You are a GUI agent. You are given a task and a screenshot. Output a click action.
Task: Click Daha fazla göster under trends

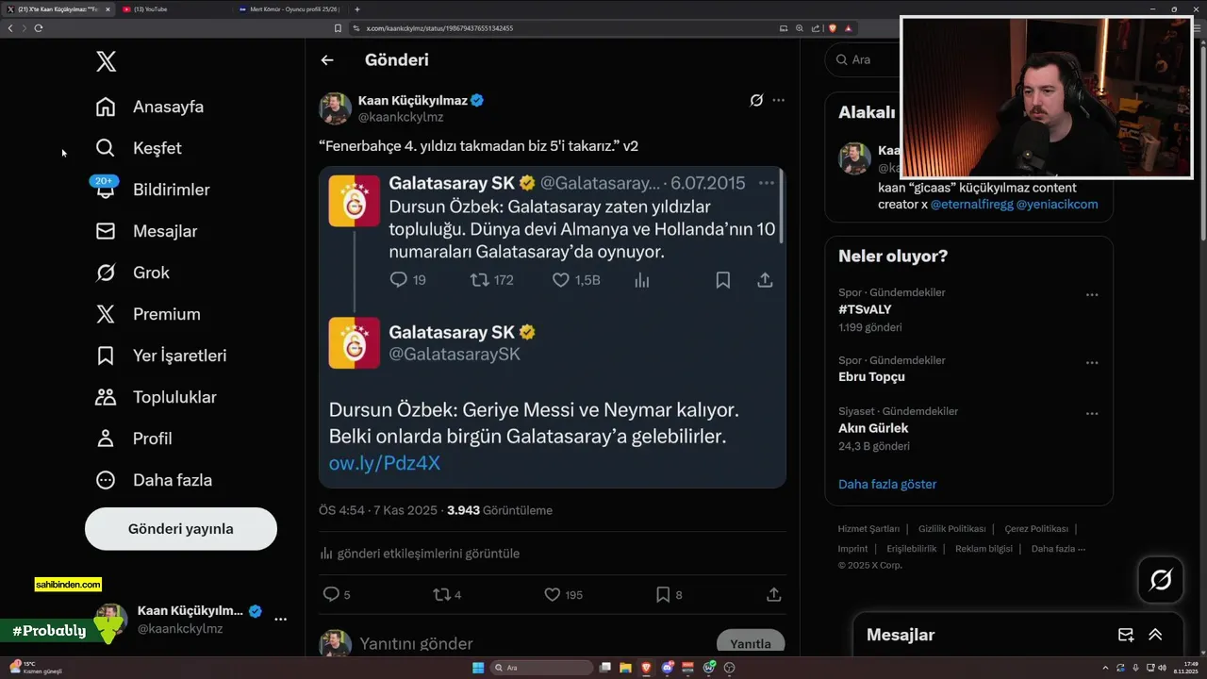[x=887, y=484]
